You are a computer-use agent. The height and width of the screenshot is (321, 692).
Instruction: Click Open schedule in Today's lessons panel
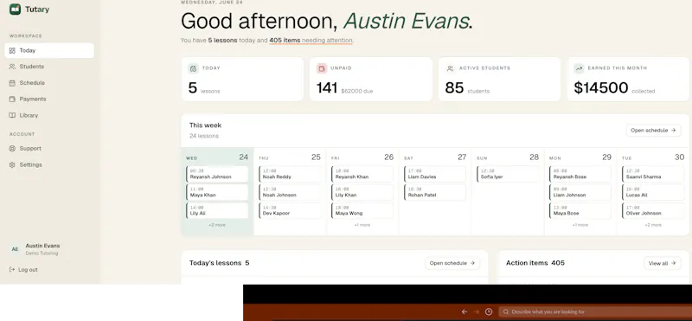pos(452,263)
